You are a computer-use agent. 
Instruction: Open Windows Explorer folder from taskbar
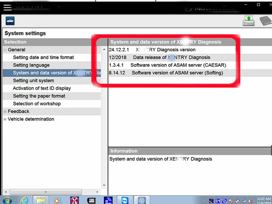click(x=41, y=201)
